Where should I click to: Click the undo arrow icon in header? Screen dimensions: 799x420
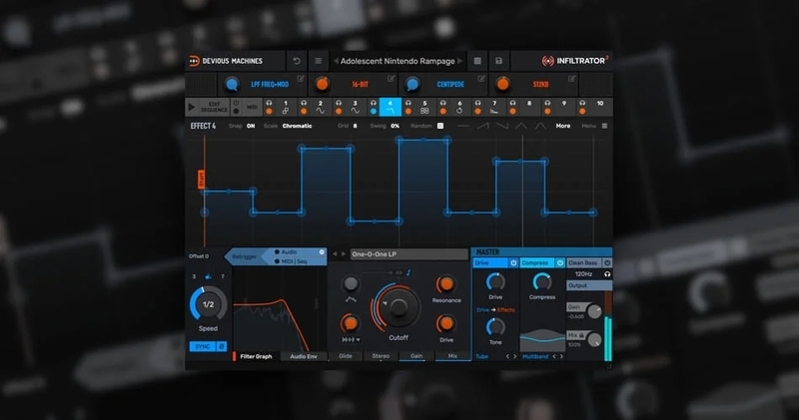pyautogui.click(x=297, y=61)
